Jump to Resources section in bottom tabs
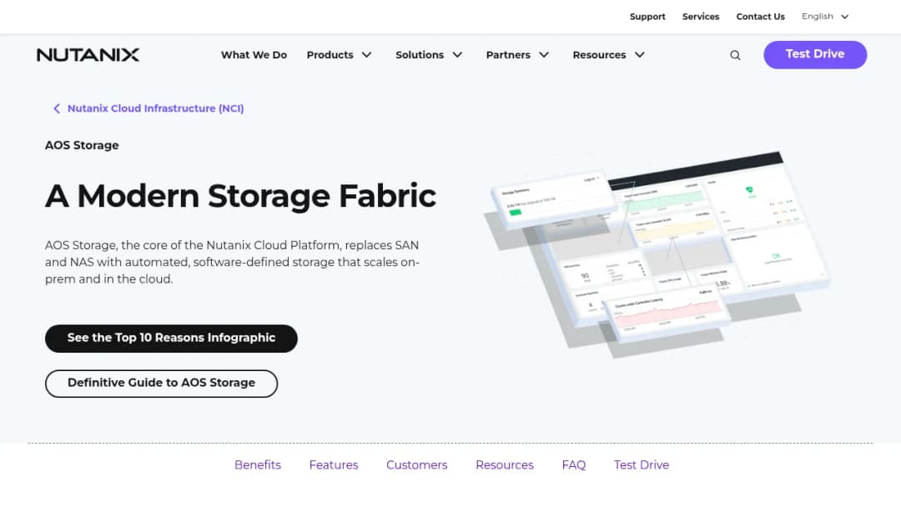The height and width of the screenshot is (507, 901). pyautogui.click(x=505, y=465)
